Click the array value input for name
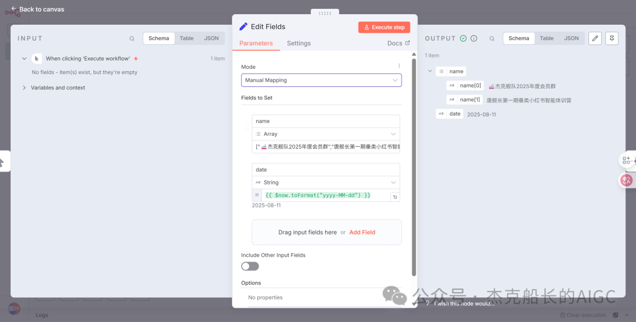The image size is (636, 322). tap(326, 147)
